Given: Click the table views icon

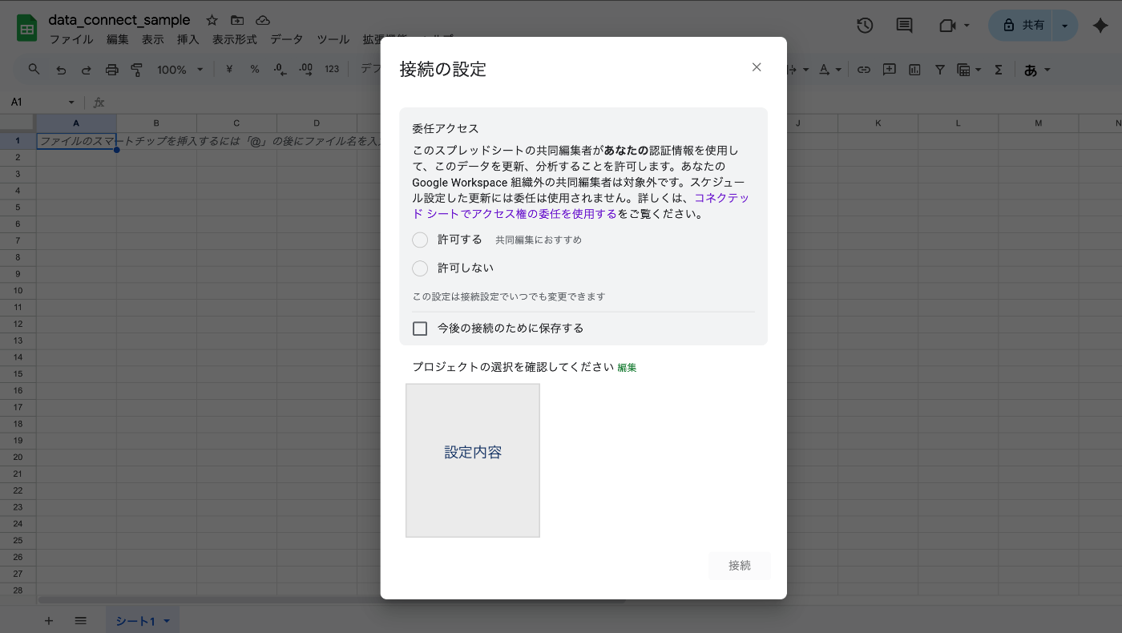Looking at the screenshot, I should tap(964, 70).
